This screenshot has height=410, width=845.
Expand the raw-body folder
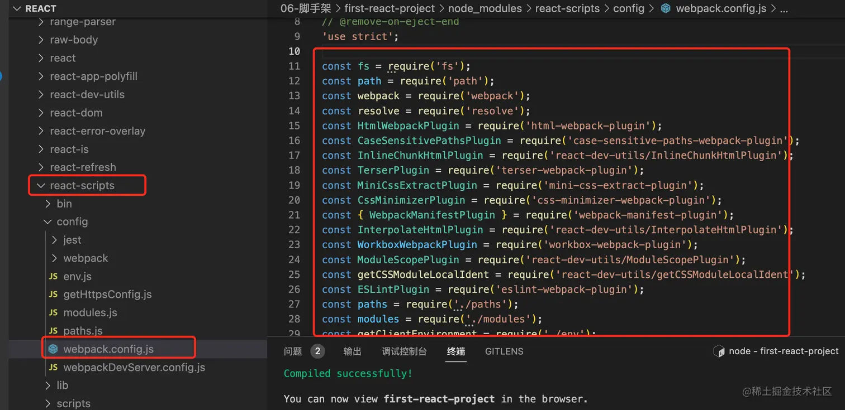tap(41, 40)
